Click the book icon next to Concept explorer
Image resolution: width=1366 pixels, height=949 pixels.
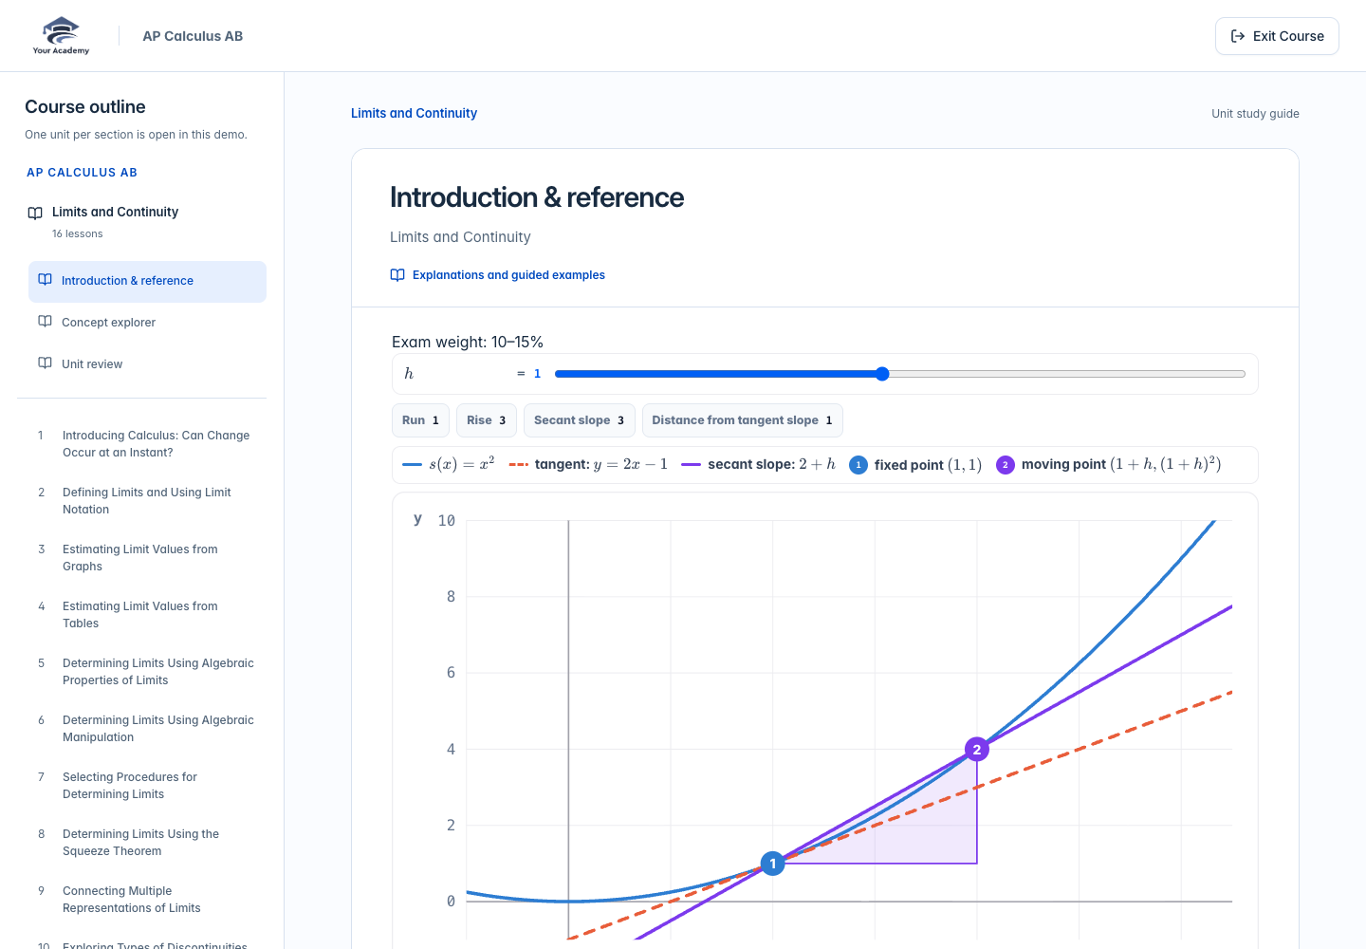(x=45, y=322)
